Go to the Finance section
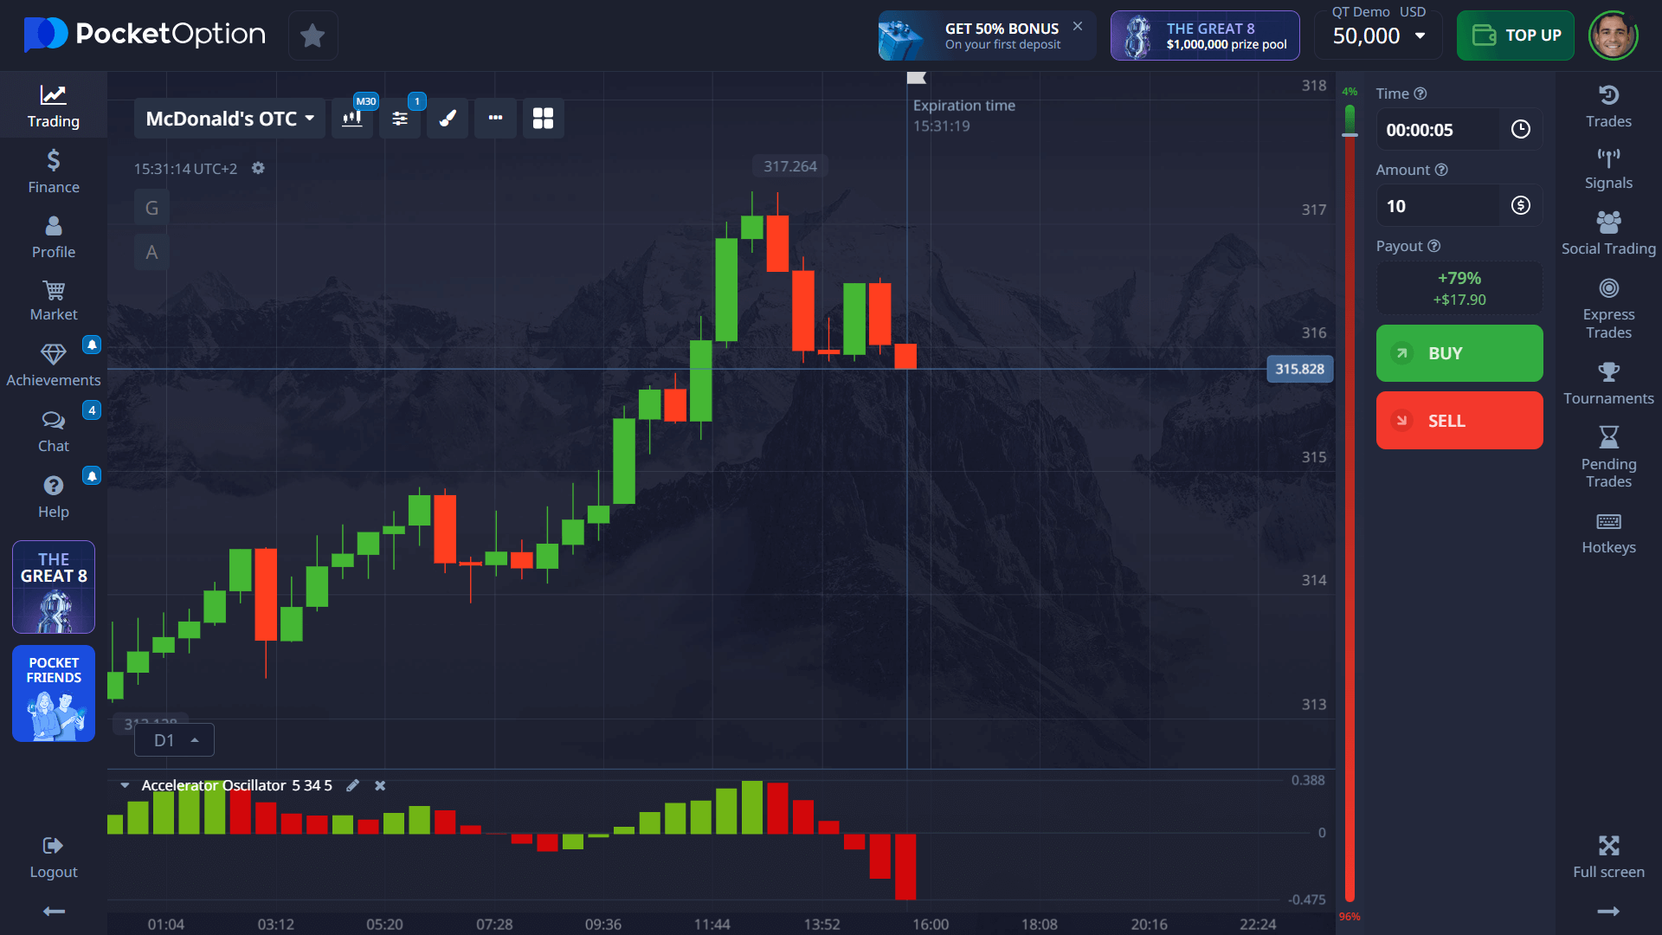The width and height of the screenshot is (1662, 935). [x=54, y=171]
